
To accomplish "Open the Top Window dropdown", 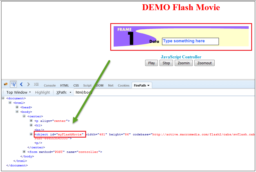I will point(17,92).
